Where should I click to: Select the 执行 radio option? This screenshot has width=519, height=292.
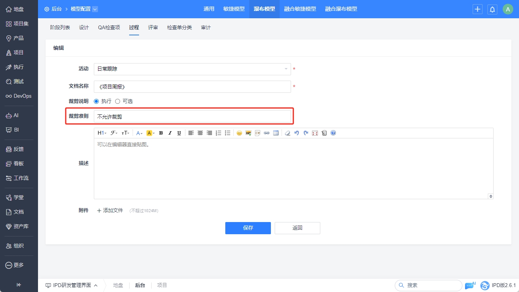(x=97, y=102)
